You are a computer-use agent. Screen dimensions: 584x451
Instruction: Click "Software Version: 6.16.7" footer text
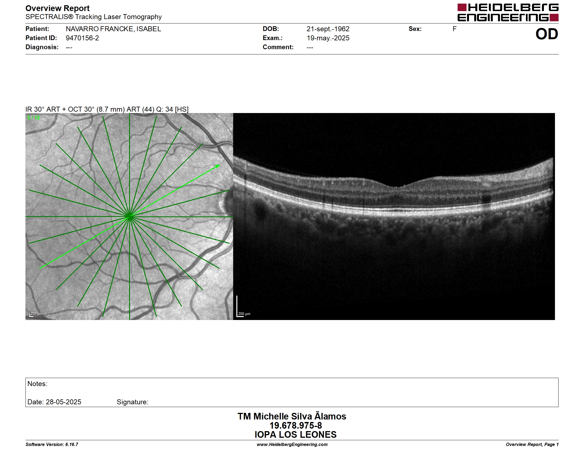pyautogui.click(x=52, y=444)
